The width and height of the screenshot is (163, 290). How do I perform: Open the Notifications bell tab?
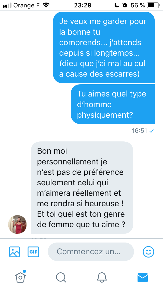102,277
